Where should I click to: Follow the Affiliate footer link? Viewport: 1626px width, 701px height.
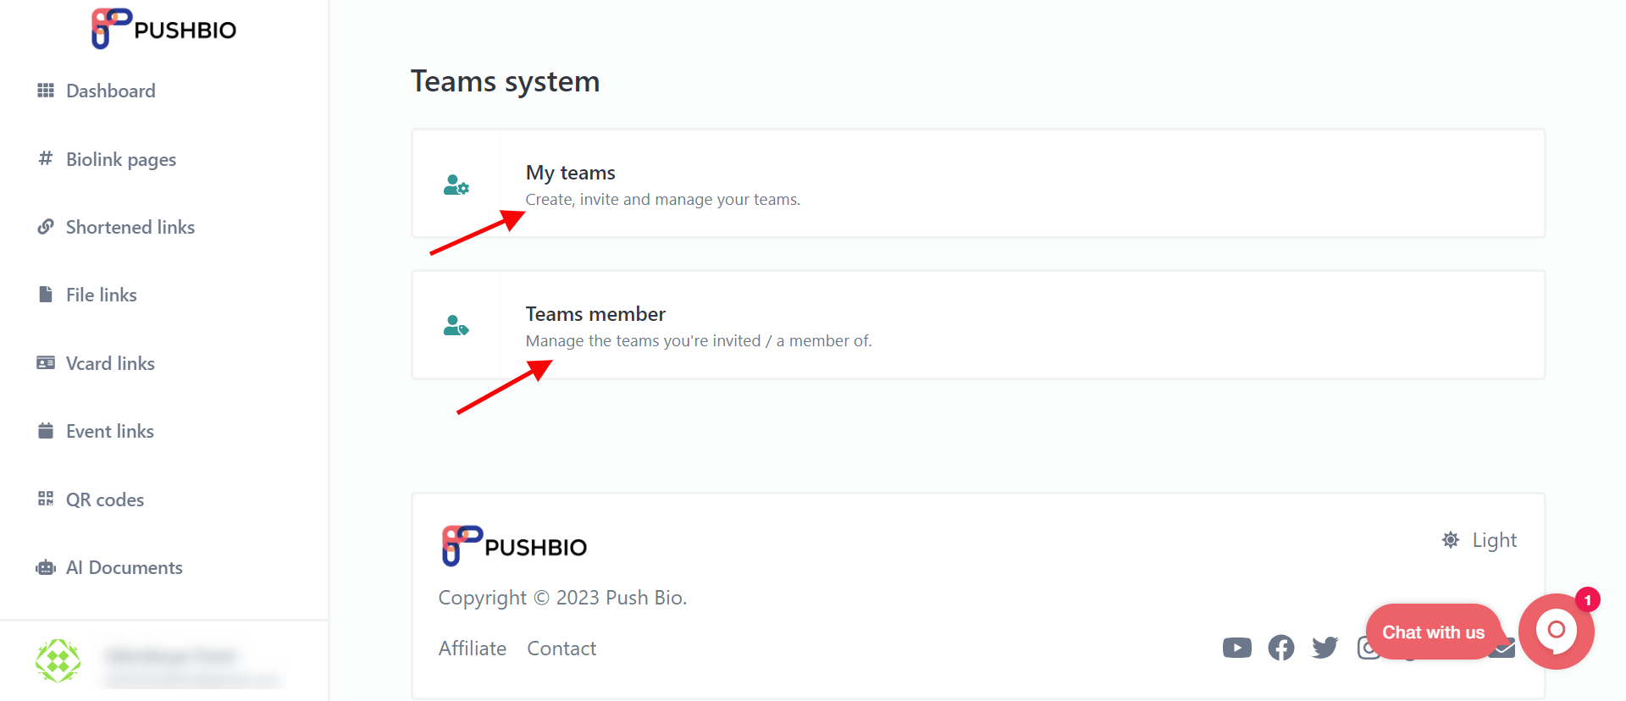click(x=473, y=649)
